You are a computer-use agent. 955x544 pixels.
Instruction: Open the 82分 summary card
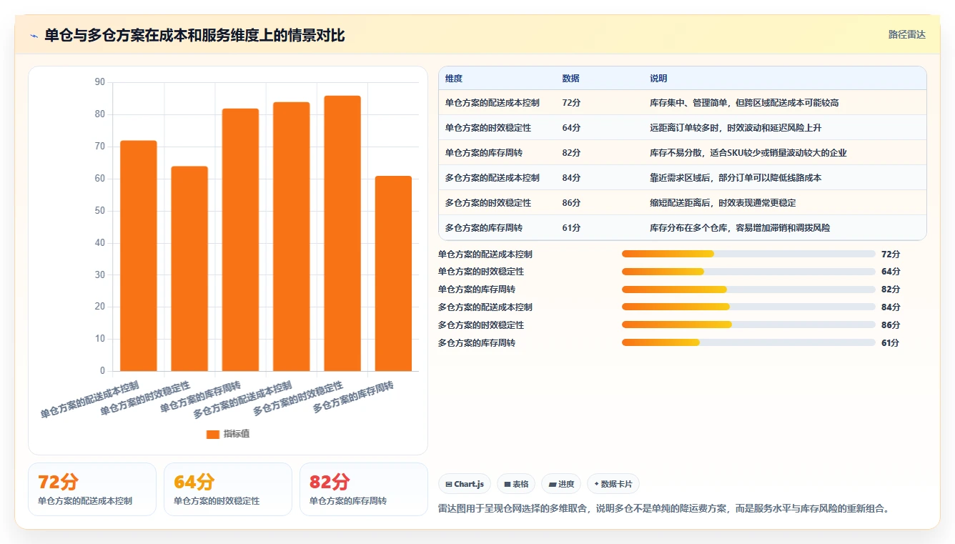tap(364, 489)
